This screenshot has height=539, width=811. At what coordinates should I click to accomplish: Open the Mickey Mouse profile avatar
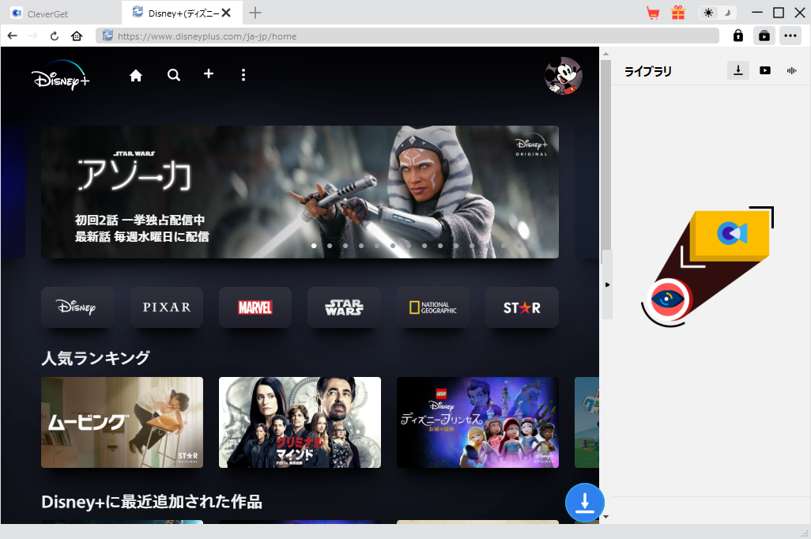coord(564,76)
